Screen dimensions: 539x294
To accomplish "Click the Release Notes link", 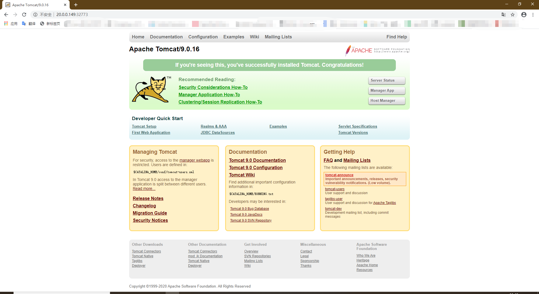I will pos(148,198).
